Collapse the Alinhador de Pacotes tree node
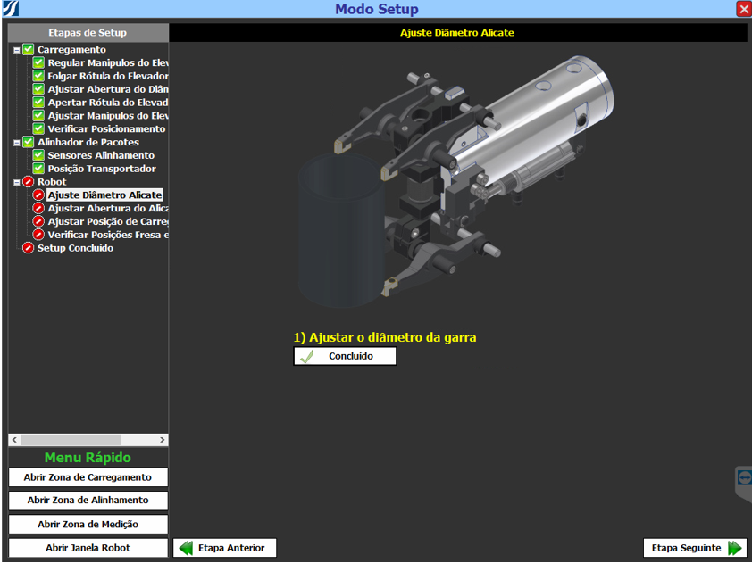 [x=17, y=143]
